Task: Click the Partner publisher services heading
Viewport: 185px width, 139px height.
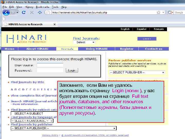Action: click(130, 60)
